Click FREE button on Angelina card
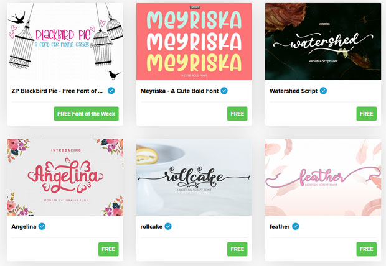 coord(108,249)
